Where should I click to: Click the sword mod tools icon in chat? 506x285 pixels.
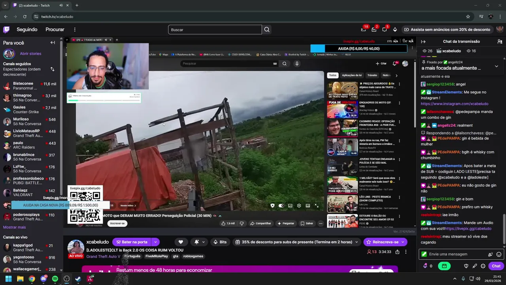point(475,266)
